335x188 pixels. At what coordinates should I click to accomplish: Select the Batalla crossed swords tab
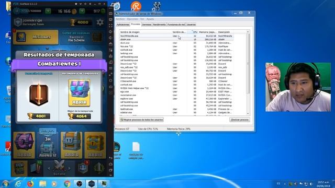(x=59, y=168)
